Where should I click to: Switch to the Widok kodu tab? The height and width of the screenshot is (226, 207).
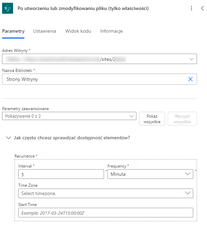pos(78,31)
